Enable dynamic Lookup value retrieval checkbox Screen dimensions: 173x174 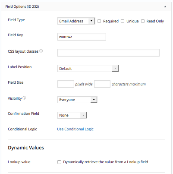pyautogui.click(x=59, y=162)
